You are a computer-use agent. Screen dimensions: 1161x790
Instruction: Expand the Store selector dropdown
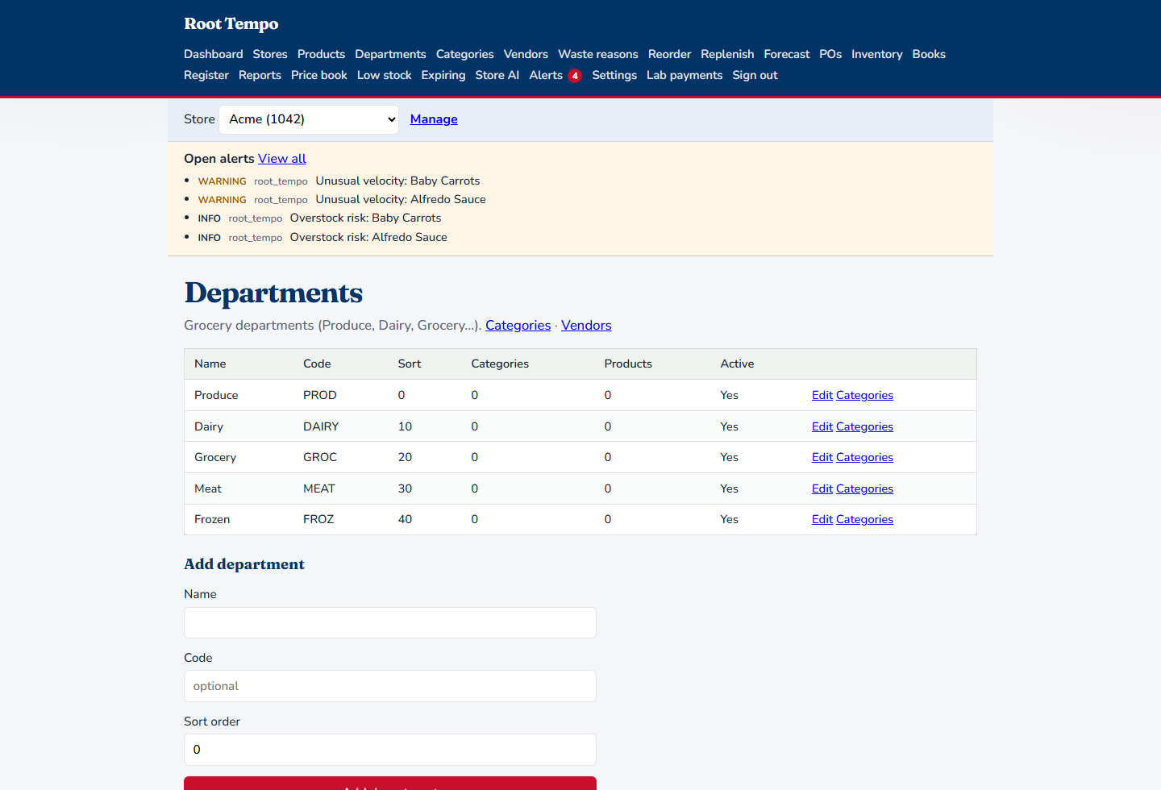[309, 119]
